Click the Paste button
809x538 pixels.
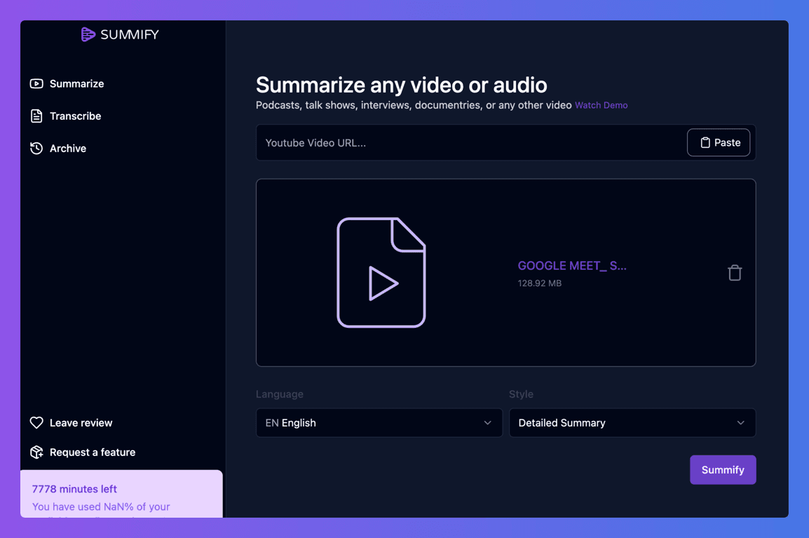(x=719, y=142)
